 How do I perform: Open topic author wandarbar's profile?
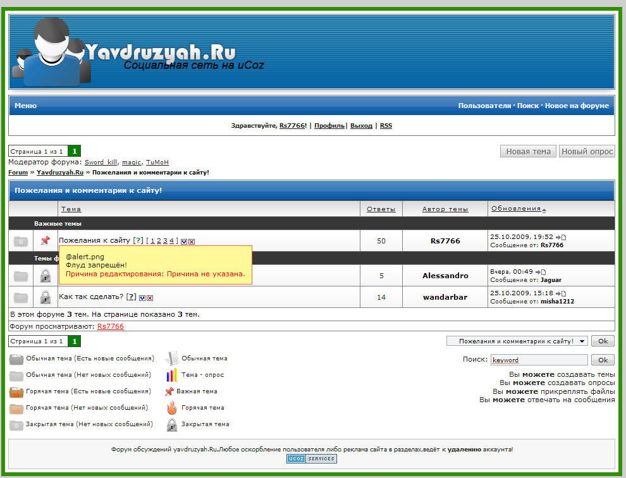(445, 297)
